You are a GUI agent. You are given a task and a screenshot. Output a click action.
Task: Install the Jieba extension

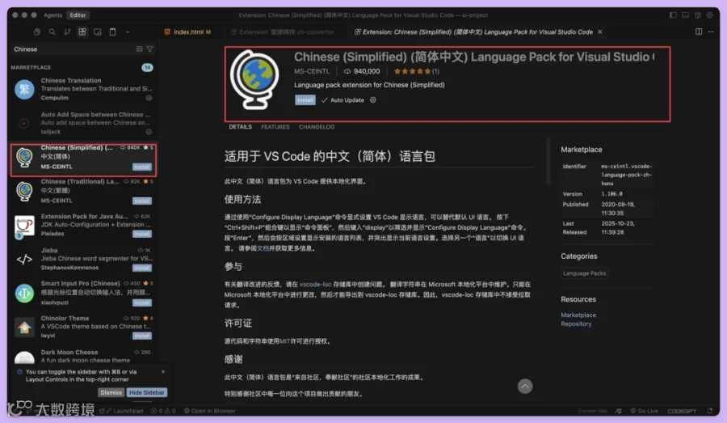(142, 268)
